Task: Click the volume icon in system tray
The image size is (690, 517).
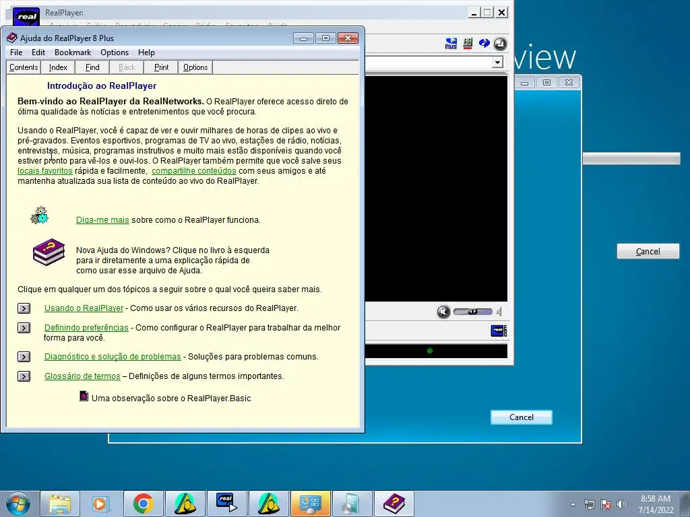Action: pyautogui.click(x=621, y=504)
